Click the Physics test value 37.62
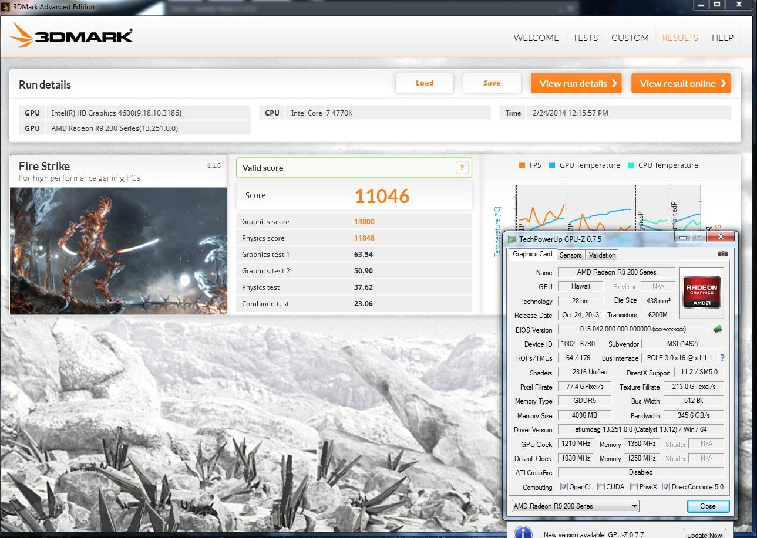Screen dimensions: 757x538 [x=364, y=287]
